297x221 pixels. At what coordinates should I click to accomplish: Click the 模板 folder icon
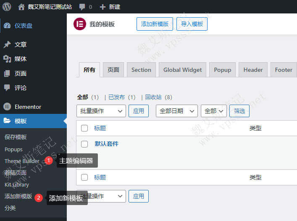click(x=7, y=121)
